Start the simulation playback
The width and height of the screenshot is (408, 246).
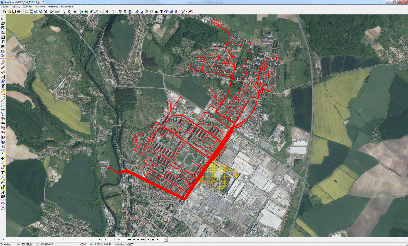(x=157, y=240)
